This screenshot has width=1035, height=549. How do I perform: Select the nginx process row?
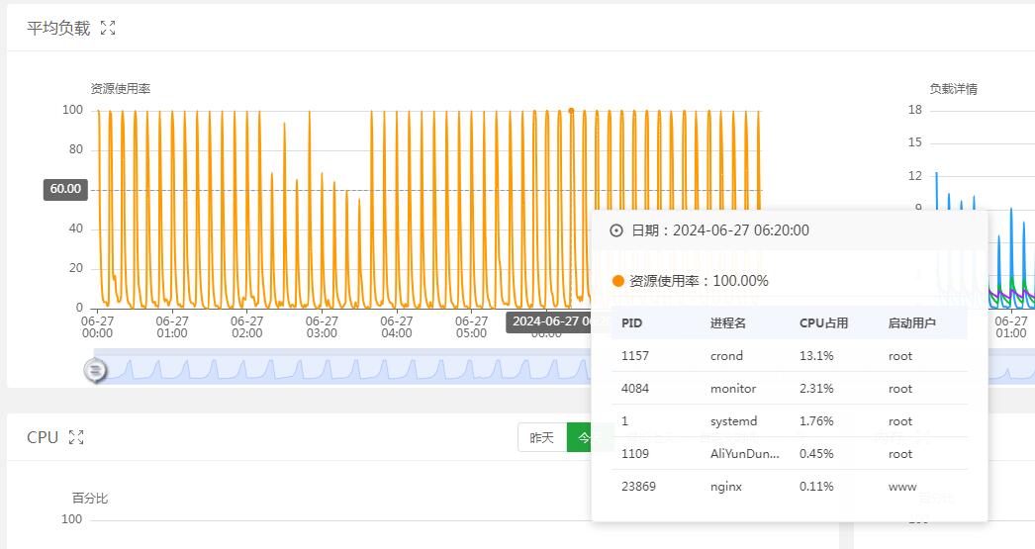(x=790, y=487)
